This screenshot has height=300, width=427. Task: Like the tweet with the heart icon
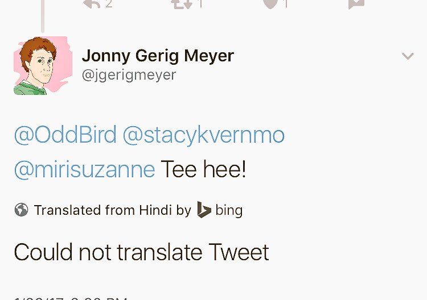coord(270,3)
